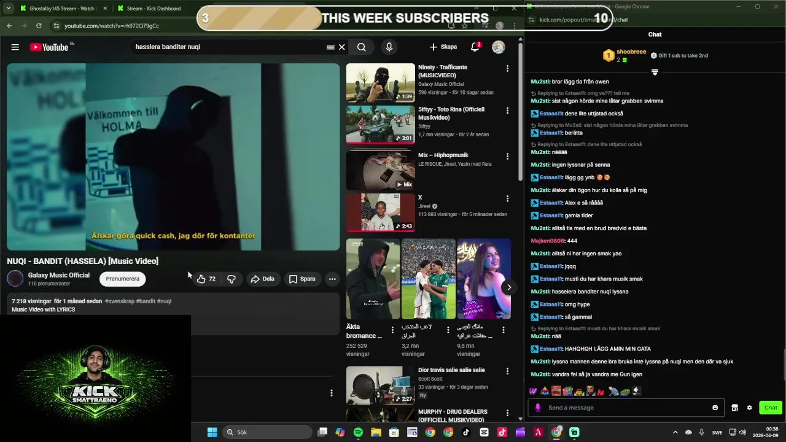Image resolution: width=786 pixels, height=442 pixels.
Task: Open the YouTube hamburger guide menu
Action: tap(15, 47)
